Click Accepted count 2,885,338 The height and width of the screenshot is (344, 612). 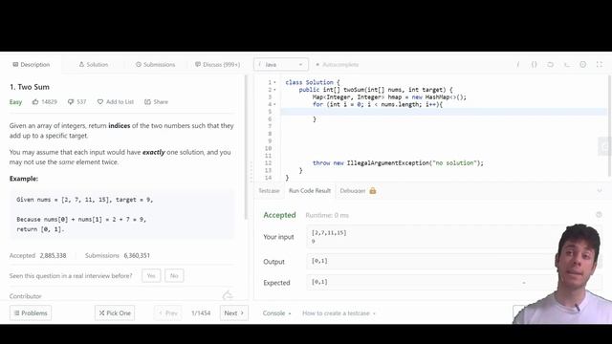[x=53, y=255]
